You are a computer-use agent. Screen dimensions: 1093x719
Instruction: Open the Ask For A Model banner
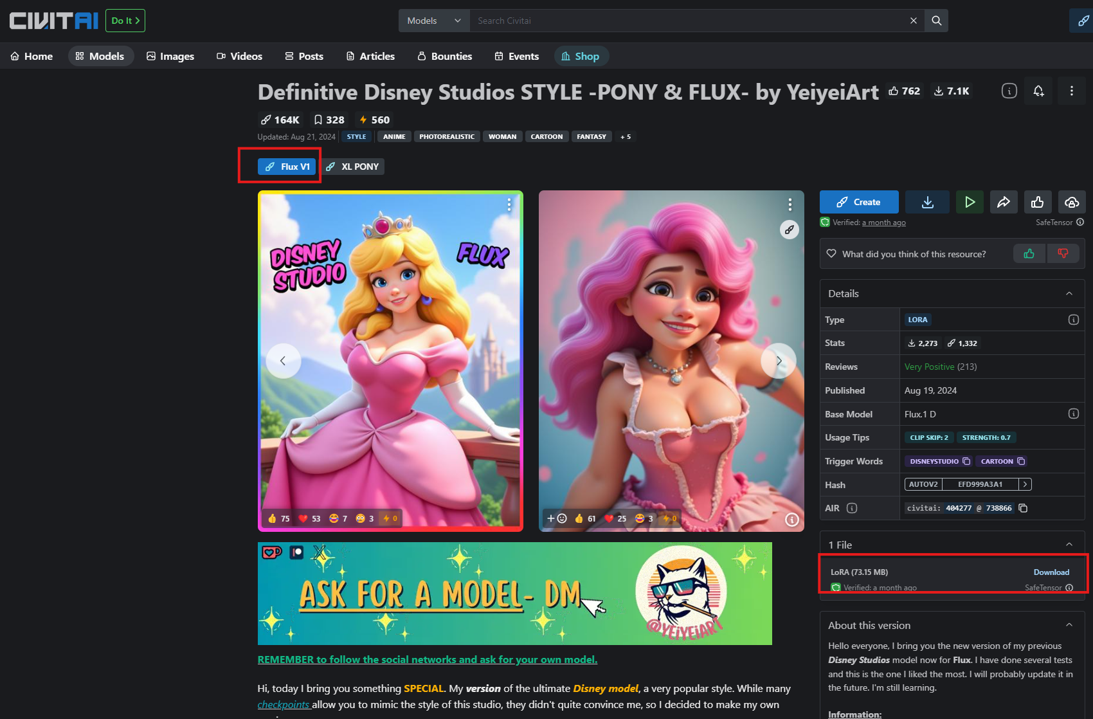pyautogui.click(x=514, y=593)
